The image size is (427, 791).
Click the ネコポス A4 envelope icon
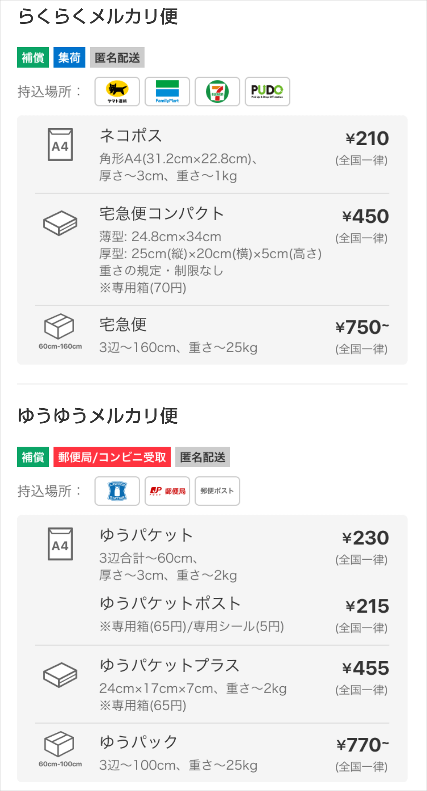click(60, 144)
